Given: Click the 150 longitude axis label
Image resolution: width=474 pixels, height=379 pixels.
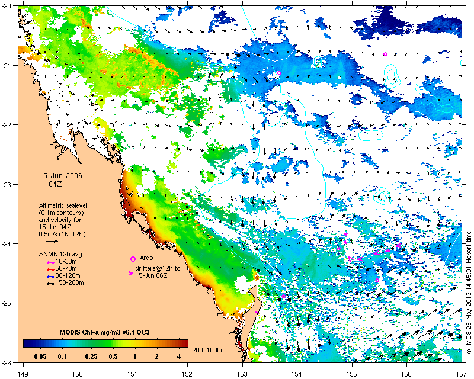Looking at the screenshot, I should click(x=78, y=374).
